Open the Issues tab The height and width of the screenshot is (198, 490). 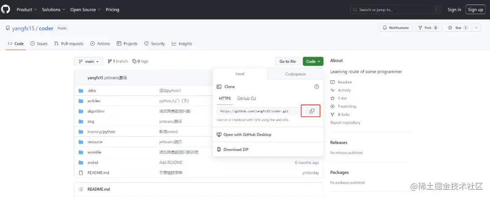click(x=39, y=44)
